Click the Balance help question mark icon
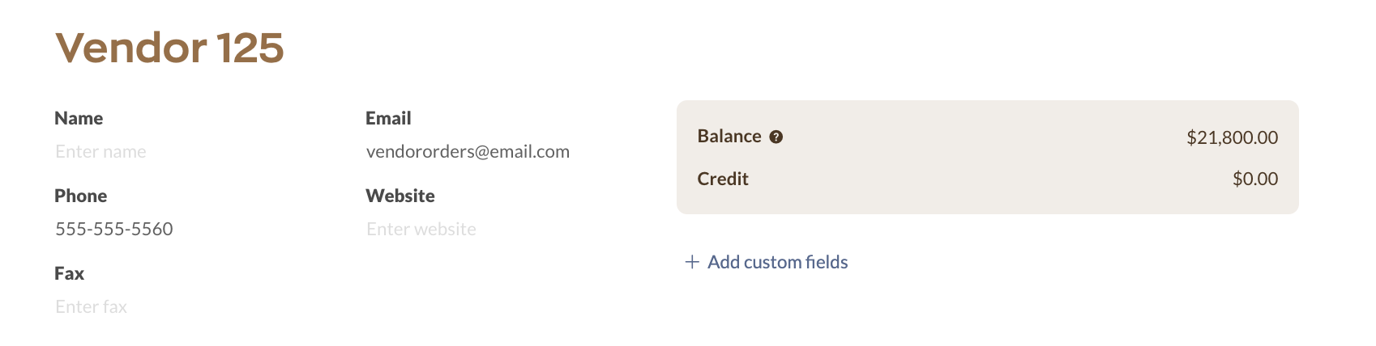 coord(776,137)
